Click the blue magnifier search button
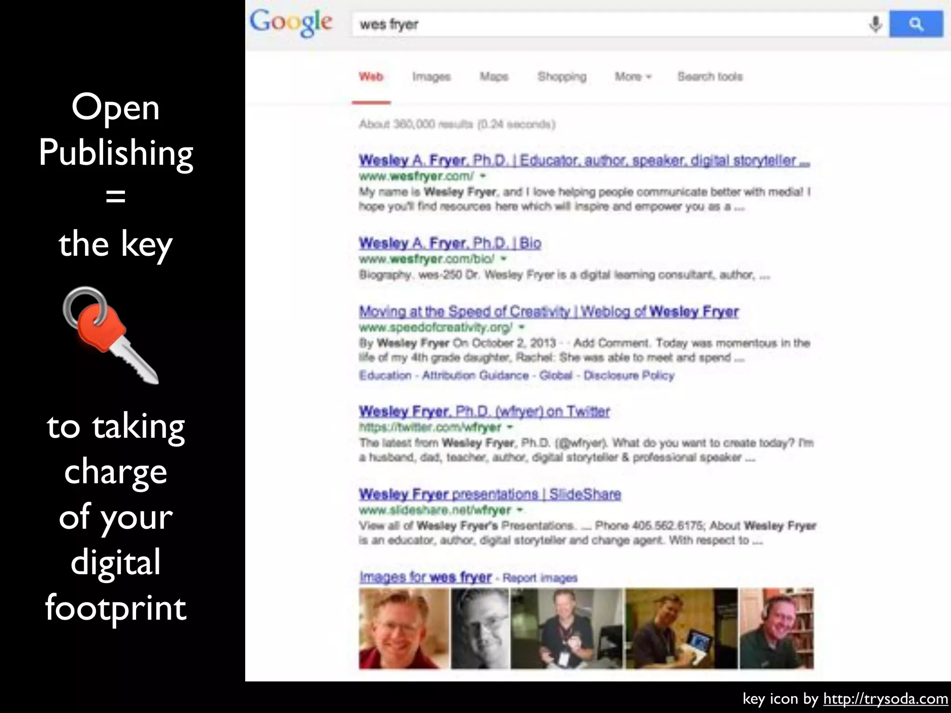 (916, 24)
